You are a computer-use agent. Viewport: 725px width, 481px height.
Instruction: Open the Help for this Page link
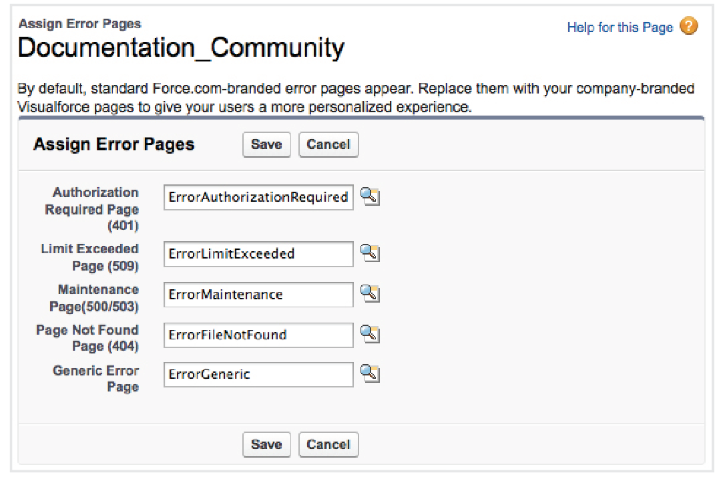(x=620, y=27)
